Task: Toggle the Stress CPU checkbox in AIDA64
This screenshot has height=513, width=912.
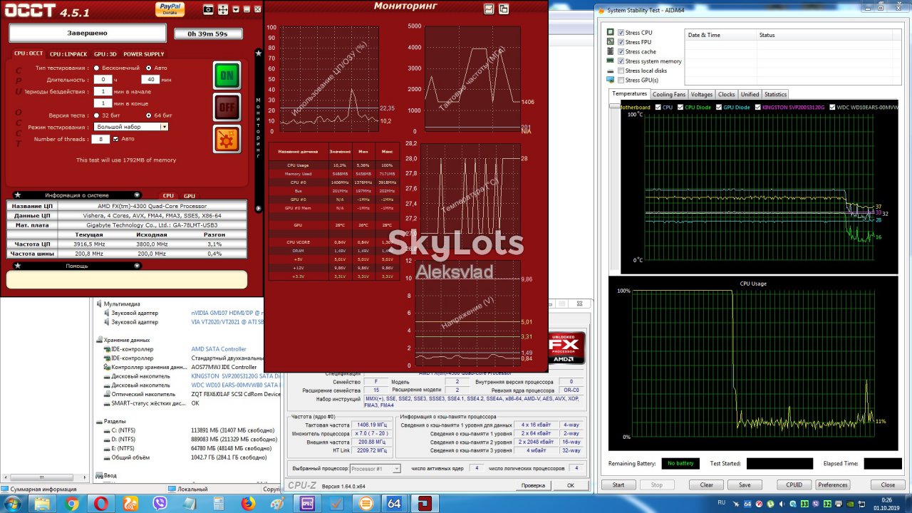Action: [x=621, y=33]
